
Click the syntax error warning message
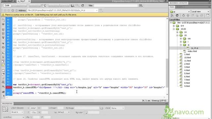[x=41, y=15]
